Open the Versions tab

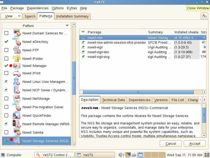coord(161,100)
